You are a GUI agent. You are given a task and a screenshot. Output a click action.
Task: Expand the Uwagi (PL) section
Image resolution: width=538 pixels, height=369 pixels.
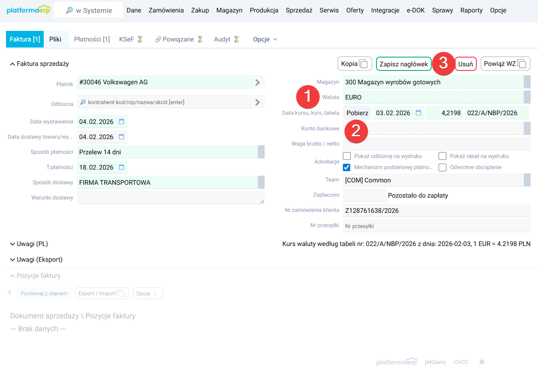click(x=29, y=244)
